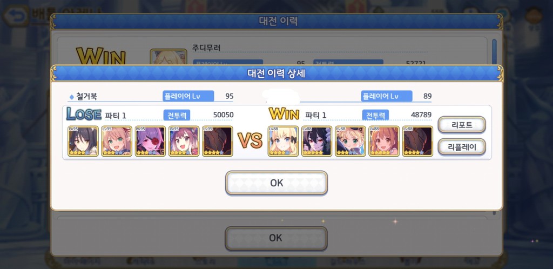The image size is (553, 269).
Task: Select the dark fifth character icon in the LOSE party
Action: click(x=218, y=141)
